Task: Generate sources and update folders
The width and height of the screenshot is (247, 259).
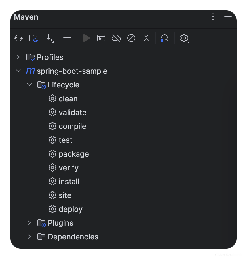Action: [x=33, y=38]
